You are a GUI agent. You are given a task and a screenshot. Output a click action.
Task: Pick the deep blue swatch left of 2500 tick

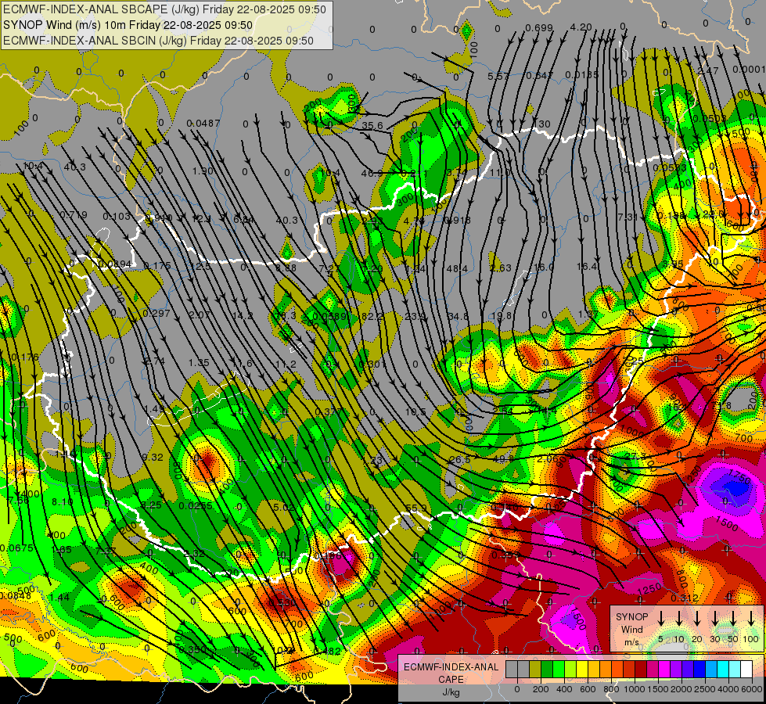pos(699,670)
